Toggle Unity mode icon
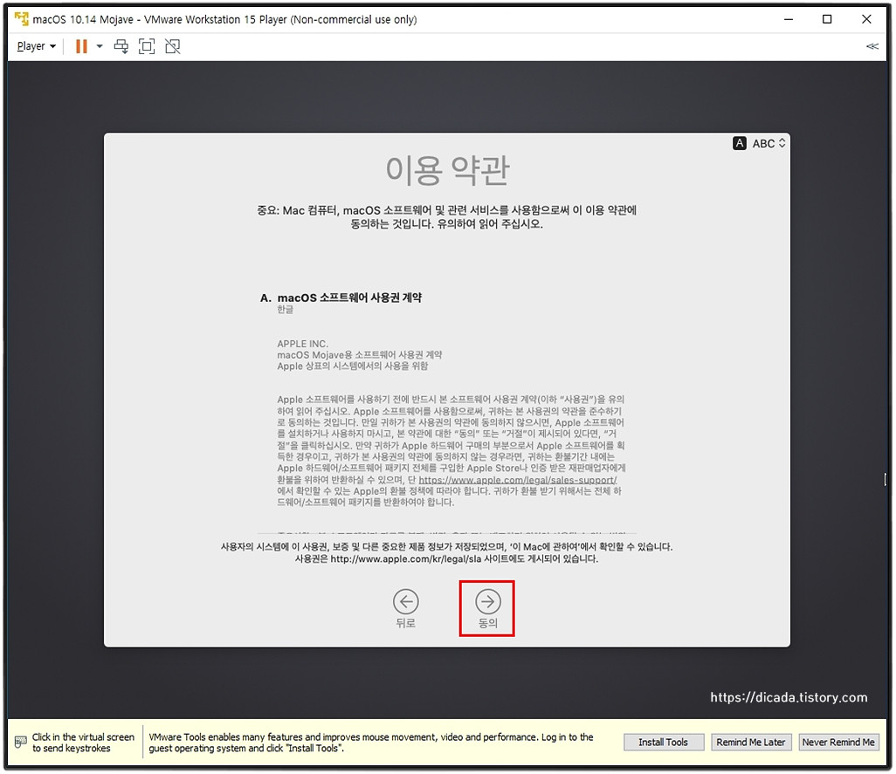This screenshot has width=896, height=774. tap(173, 46)
